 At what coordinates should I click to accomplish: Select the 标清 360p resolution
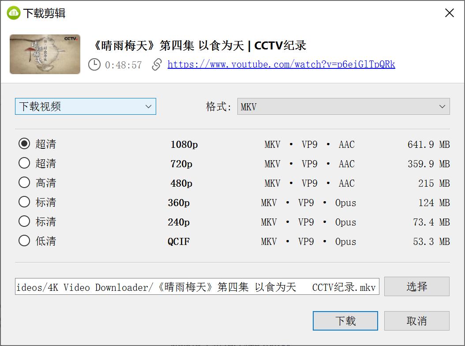point(24,202)
